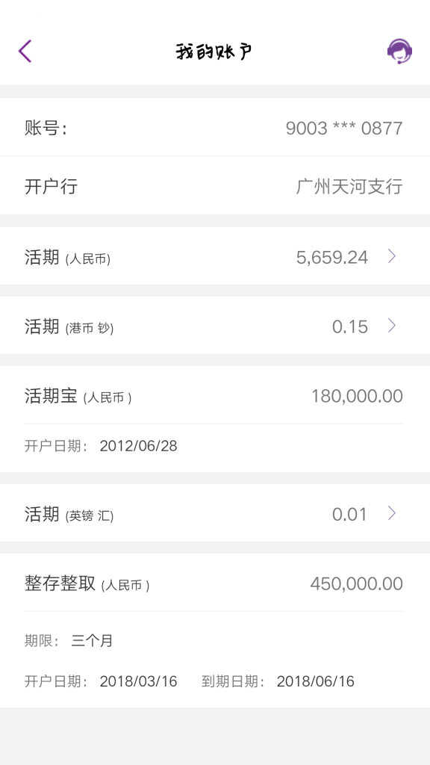Expand the 活期 人民币 chevron arrow
Viewport: 430px width, 765px height.
pyautogui.click(x=391, y=256)
